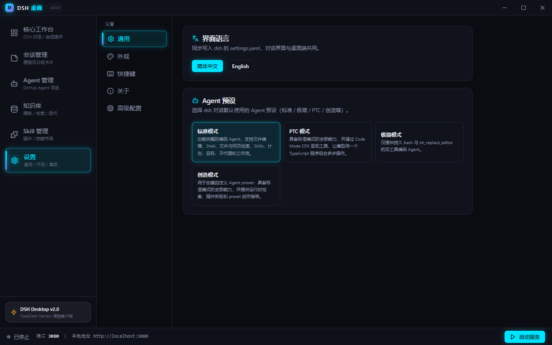Switch to the 快捷键 settings tab
Viewport: 552px width, 345px height.
pyautogui.click(x=135, y=74)
